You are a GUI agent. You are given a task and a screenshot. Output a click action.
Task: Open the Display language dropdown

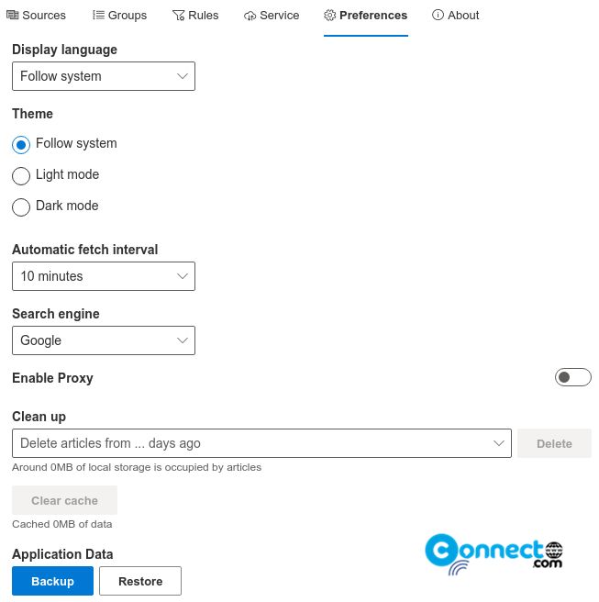click(104, 76)
